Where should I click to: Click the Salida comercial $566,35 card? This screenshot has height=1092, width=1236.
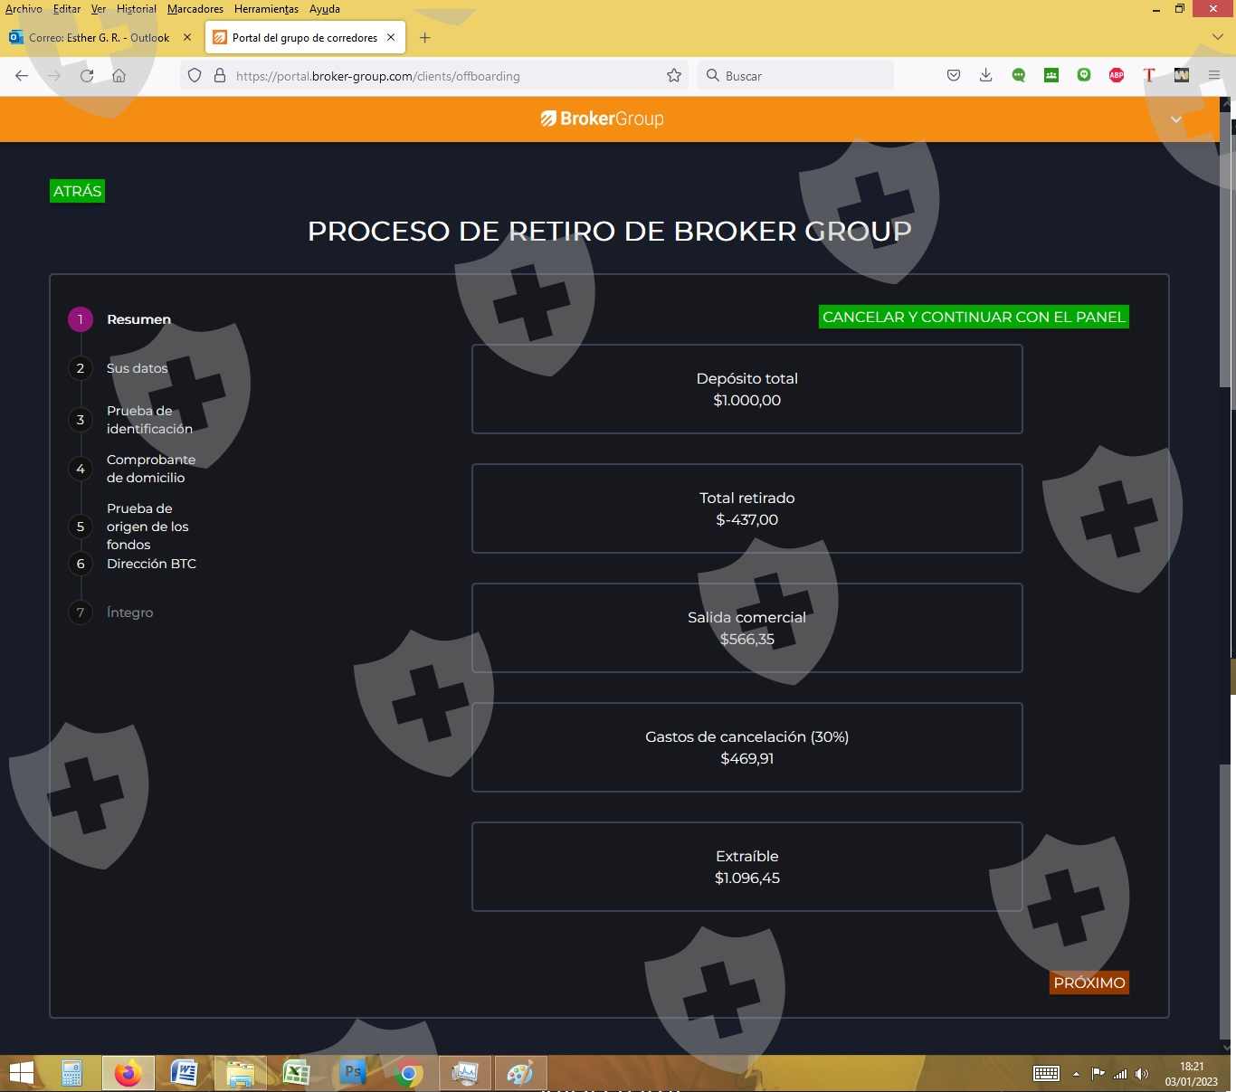click(747, 628)
